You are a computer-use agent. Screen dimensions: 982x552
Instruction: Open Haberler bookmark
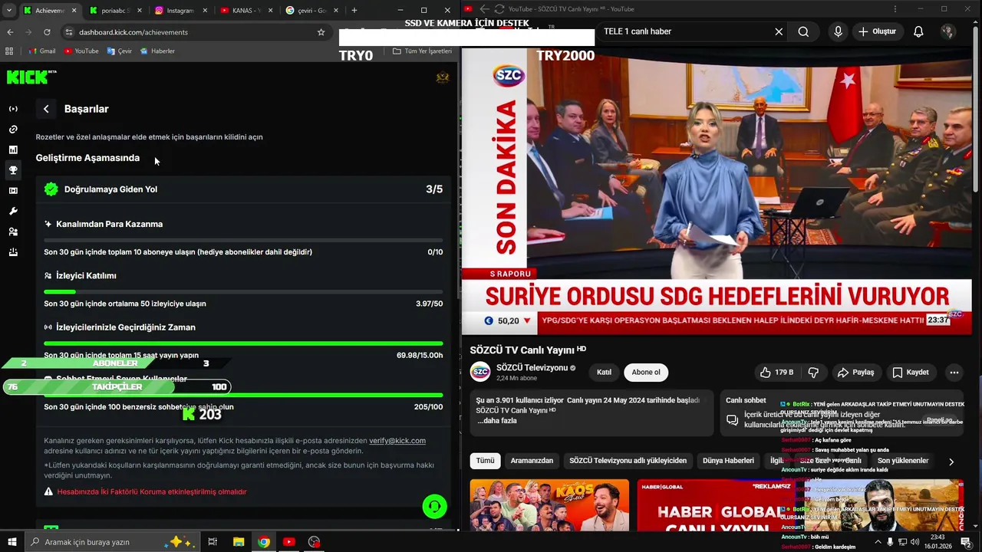tap(157, 51)
